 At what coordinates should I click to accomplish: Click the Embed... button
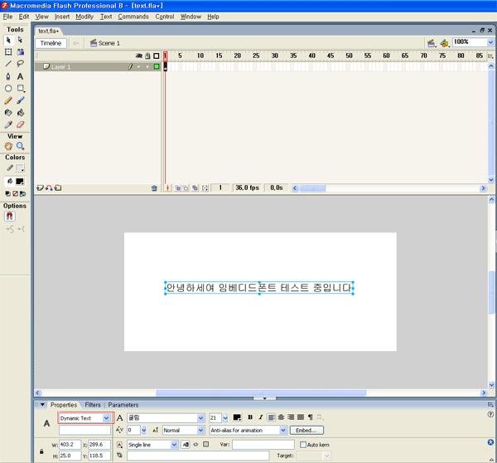tap(306, 431)
